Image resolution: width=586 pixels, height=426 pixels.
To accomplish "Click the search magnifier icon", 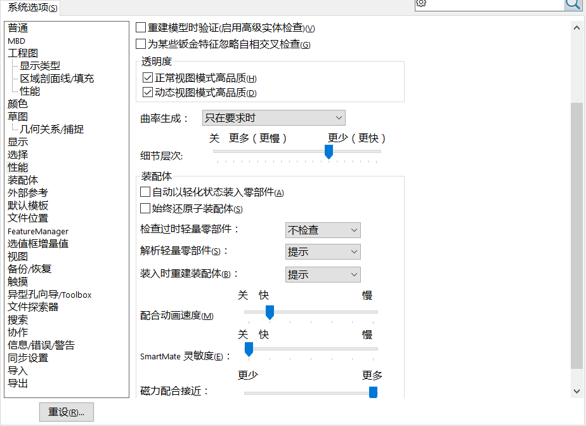I will click(573, 5).
